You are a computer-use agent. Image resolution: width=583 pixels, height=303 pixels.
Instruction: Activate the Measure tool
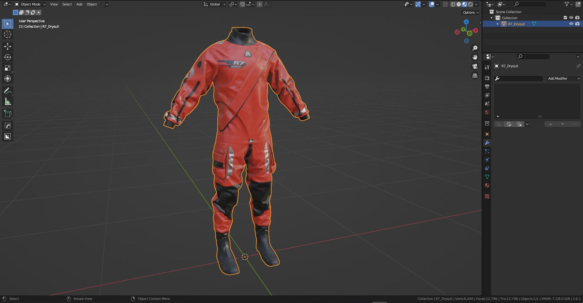(7, 101)
